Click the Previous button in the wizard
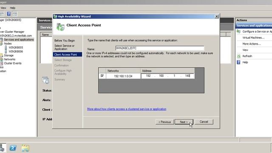272x153 pixels. (x=164, y=122)
